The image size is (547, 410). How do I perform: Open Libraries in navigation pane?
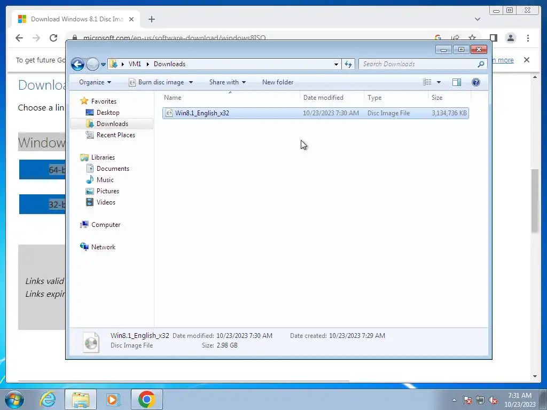click(103, 157)
